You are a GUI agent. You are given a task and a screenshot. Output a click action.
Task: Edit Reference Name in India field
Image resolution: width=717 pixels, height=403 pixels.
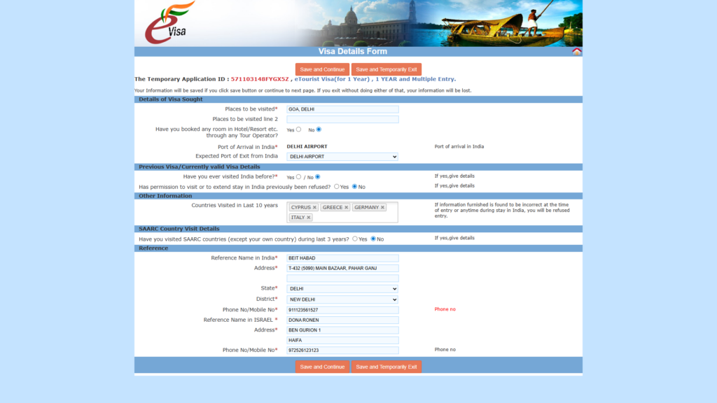coord(342,258)
